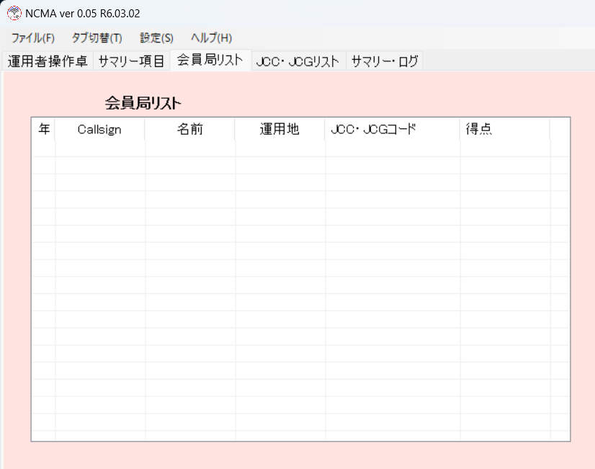Click the NCMA application icon in title bar
The width and height of the screenshot is (595, 469).
tap(14, 14)
